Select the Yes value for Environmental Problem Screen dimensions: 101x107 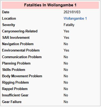click(x=66, y=50)
